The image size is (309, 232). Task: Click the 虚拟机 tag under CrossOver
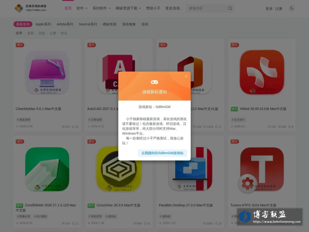click(x=111, y=216)
